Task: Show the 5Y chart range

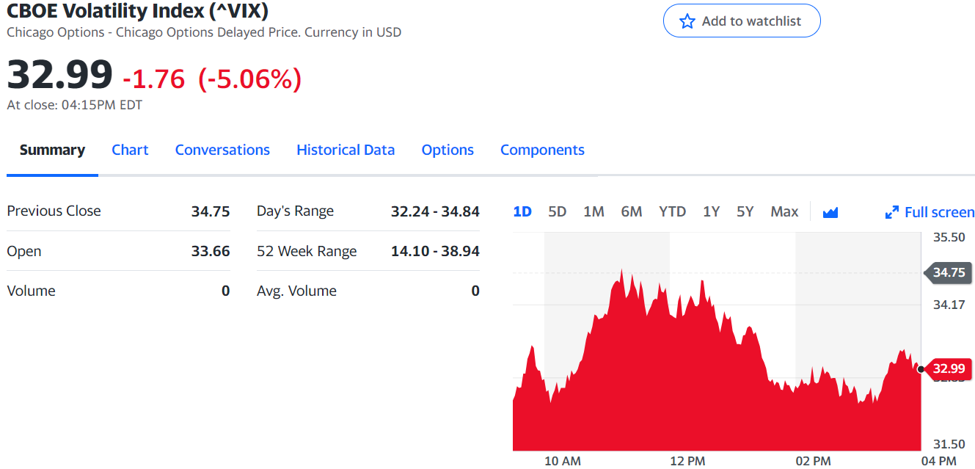Action: [745, 211]
